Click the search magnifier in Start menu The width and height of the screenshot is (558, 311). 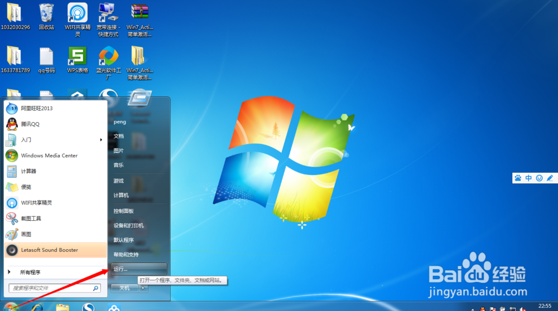(x=95, y=288)
